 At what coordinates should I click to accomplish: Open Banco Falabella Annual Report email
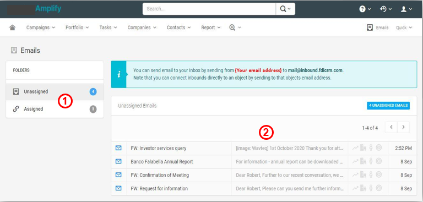pos(162,162)
